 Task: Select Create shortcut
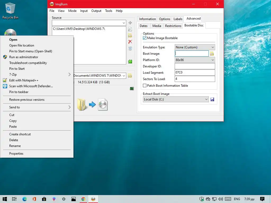coord(37,134)
